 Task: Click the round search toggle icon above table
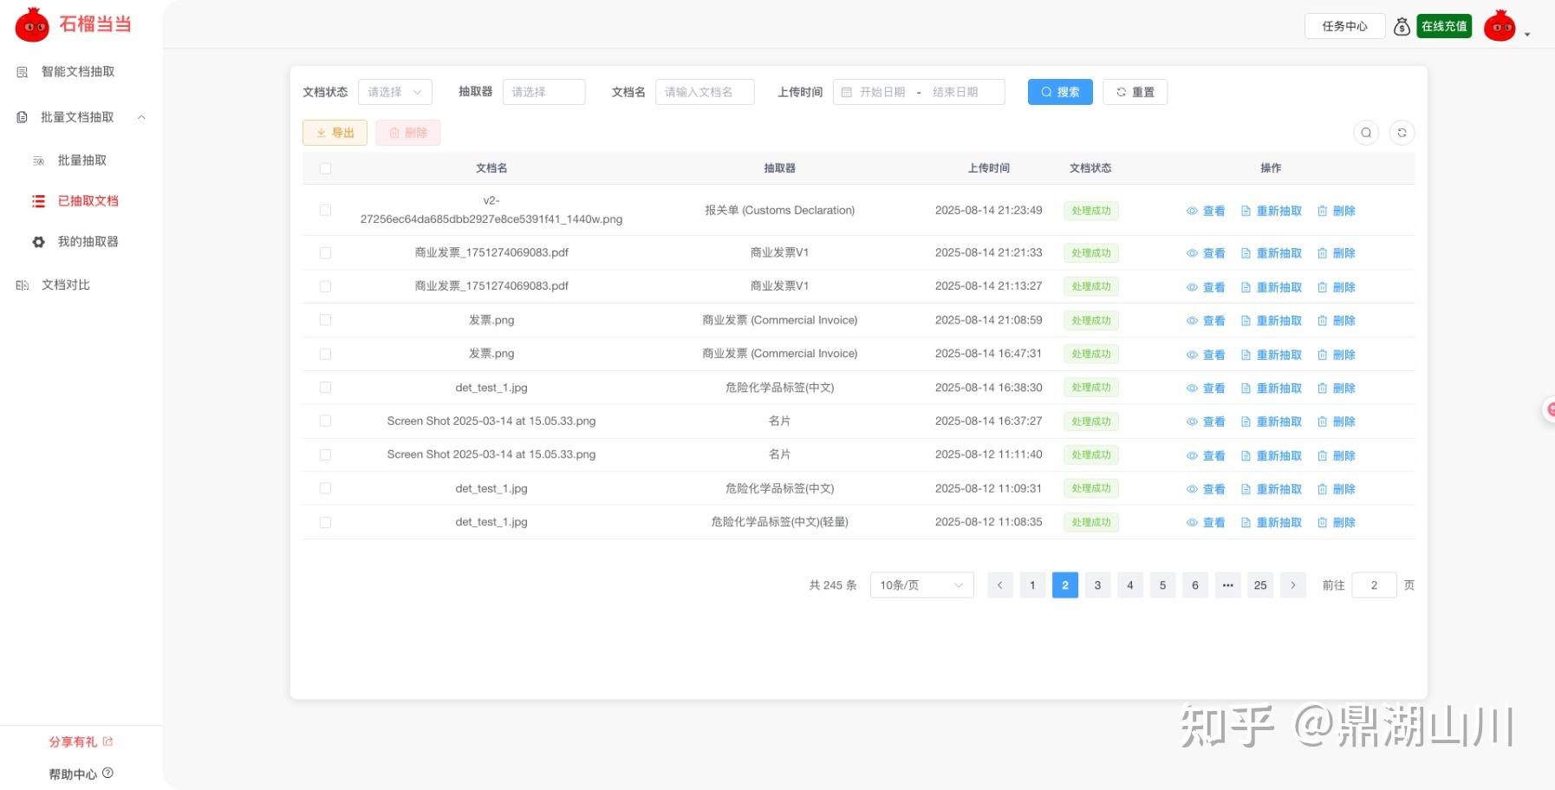(1366, 133)
